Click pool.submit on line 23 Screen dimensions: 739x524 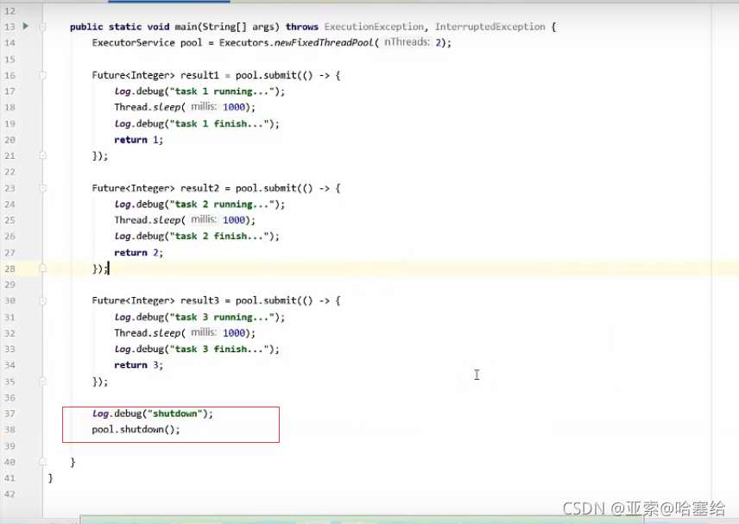[x=266, y=188]
